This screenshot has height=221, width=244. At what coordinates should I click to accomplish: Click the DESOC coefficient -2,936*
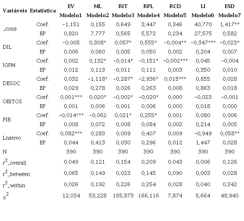coord(149,79)
